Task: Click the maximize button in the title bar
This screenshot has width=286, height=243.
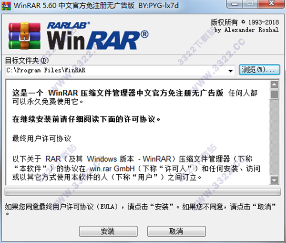Action: (250, 4)
